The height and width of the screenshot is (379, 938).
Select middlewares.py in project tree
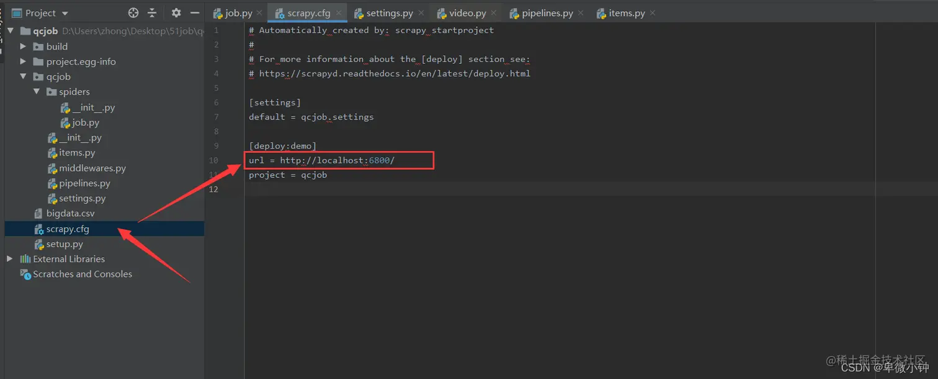point(92,168)
